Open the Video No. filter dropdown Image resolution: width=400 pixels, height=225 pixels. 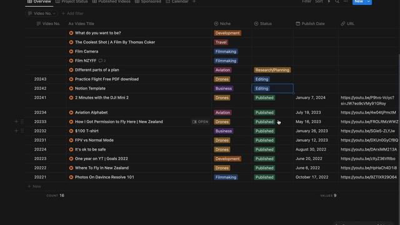pyautogui.click(x=42, y=13)
